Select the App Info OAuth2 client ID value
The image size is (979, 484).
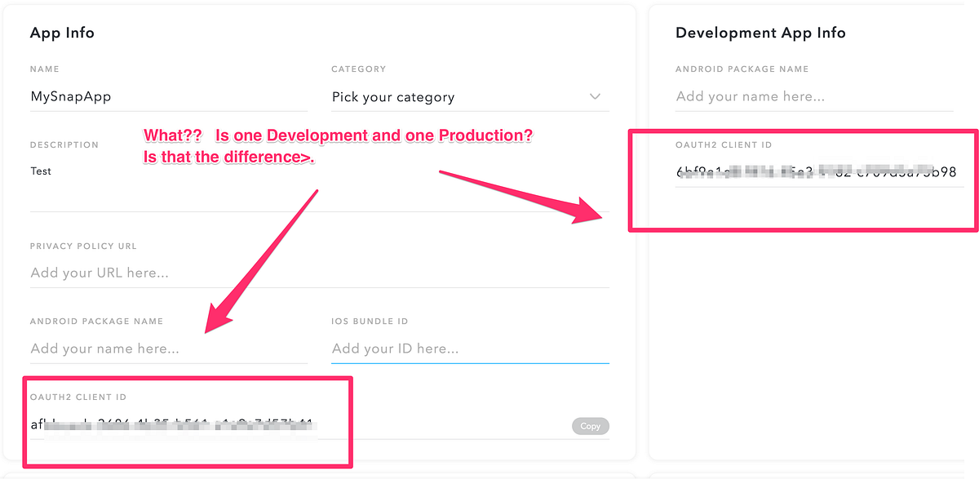tap(171, 424)
